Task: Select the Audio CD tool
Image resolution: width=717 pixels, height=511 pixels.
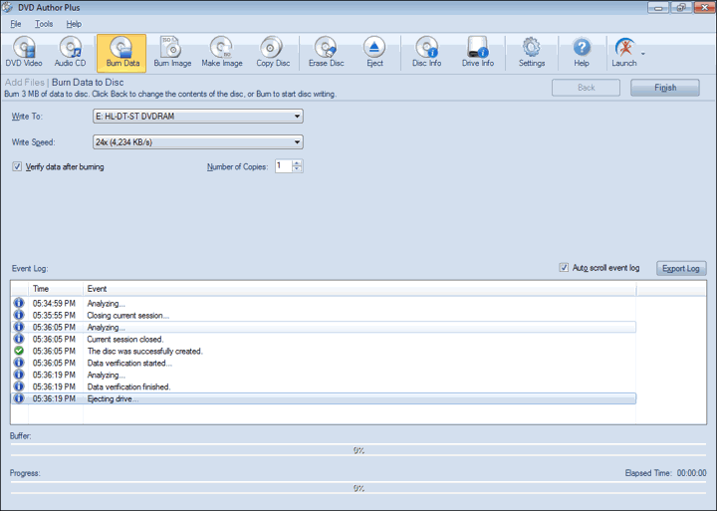Action: (71, 53)
